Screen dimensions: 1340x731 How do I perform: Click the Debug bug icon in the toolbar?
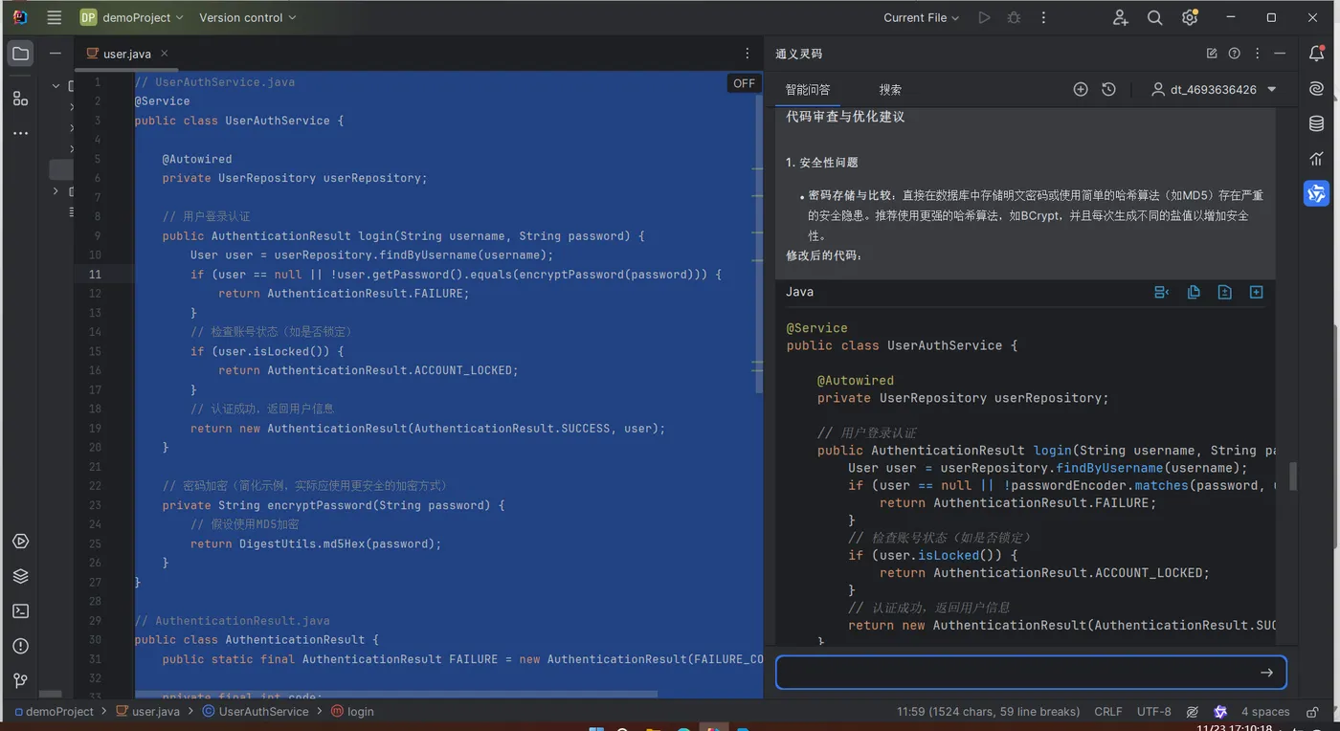pos(1014,17)
